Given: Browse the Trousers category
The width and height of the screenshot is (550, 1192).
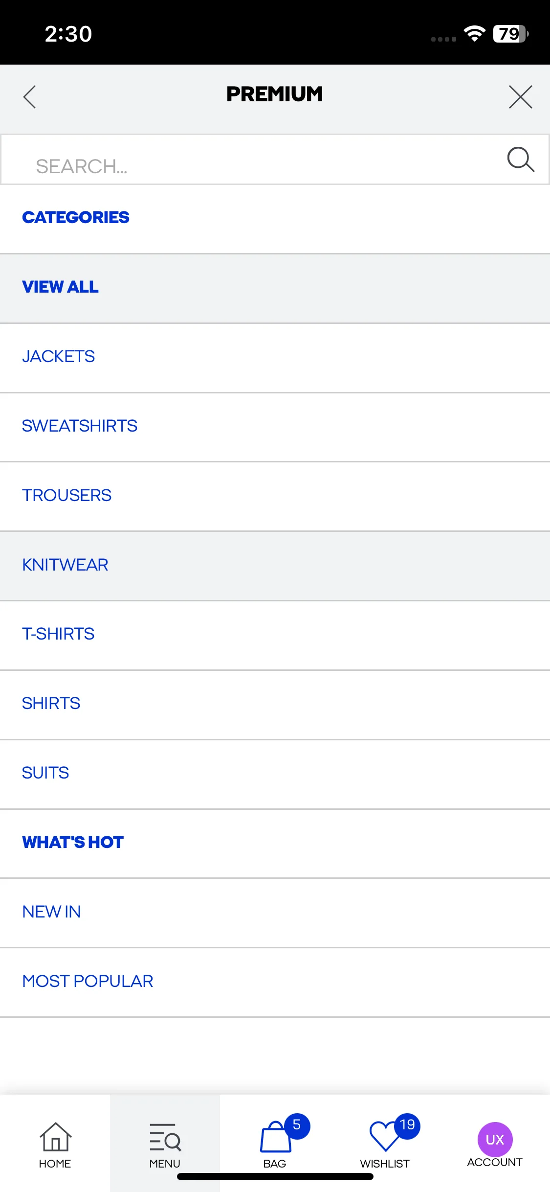Looking at the screenshot, I should (x=275, y=496).
